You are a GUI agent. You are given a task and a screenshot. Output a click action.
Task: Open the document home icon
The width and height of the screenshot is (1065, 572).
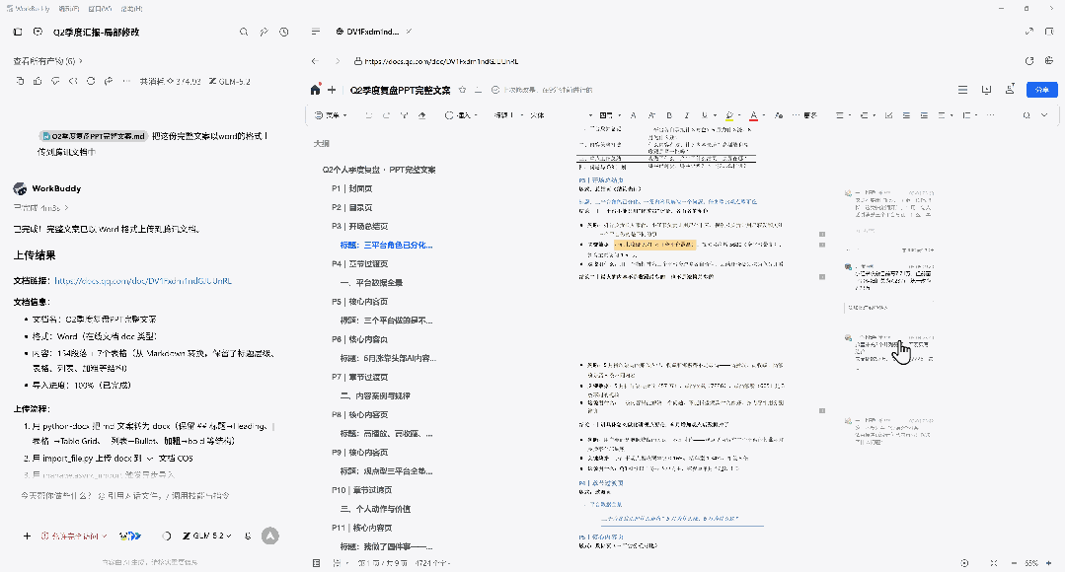coord(315,90)
